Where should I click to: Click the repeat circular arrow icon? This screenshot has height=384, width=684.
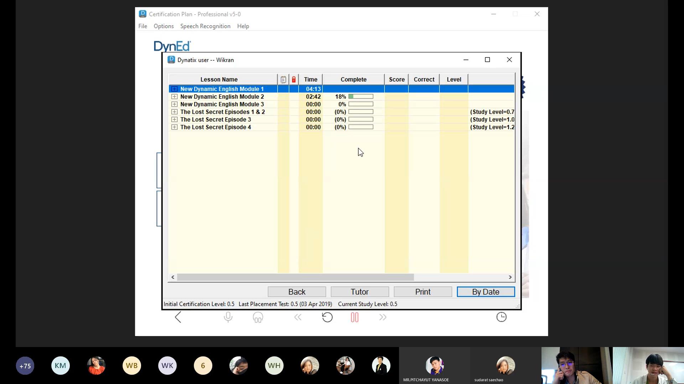point(327,317)
